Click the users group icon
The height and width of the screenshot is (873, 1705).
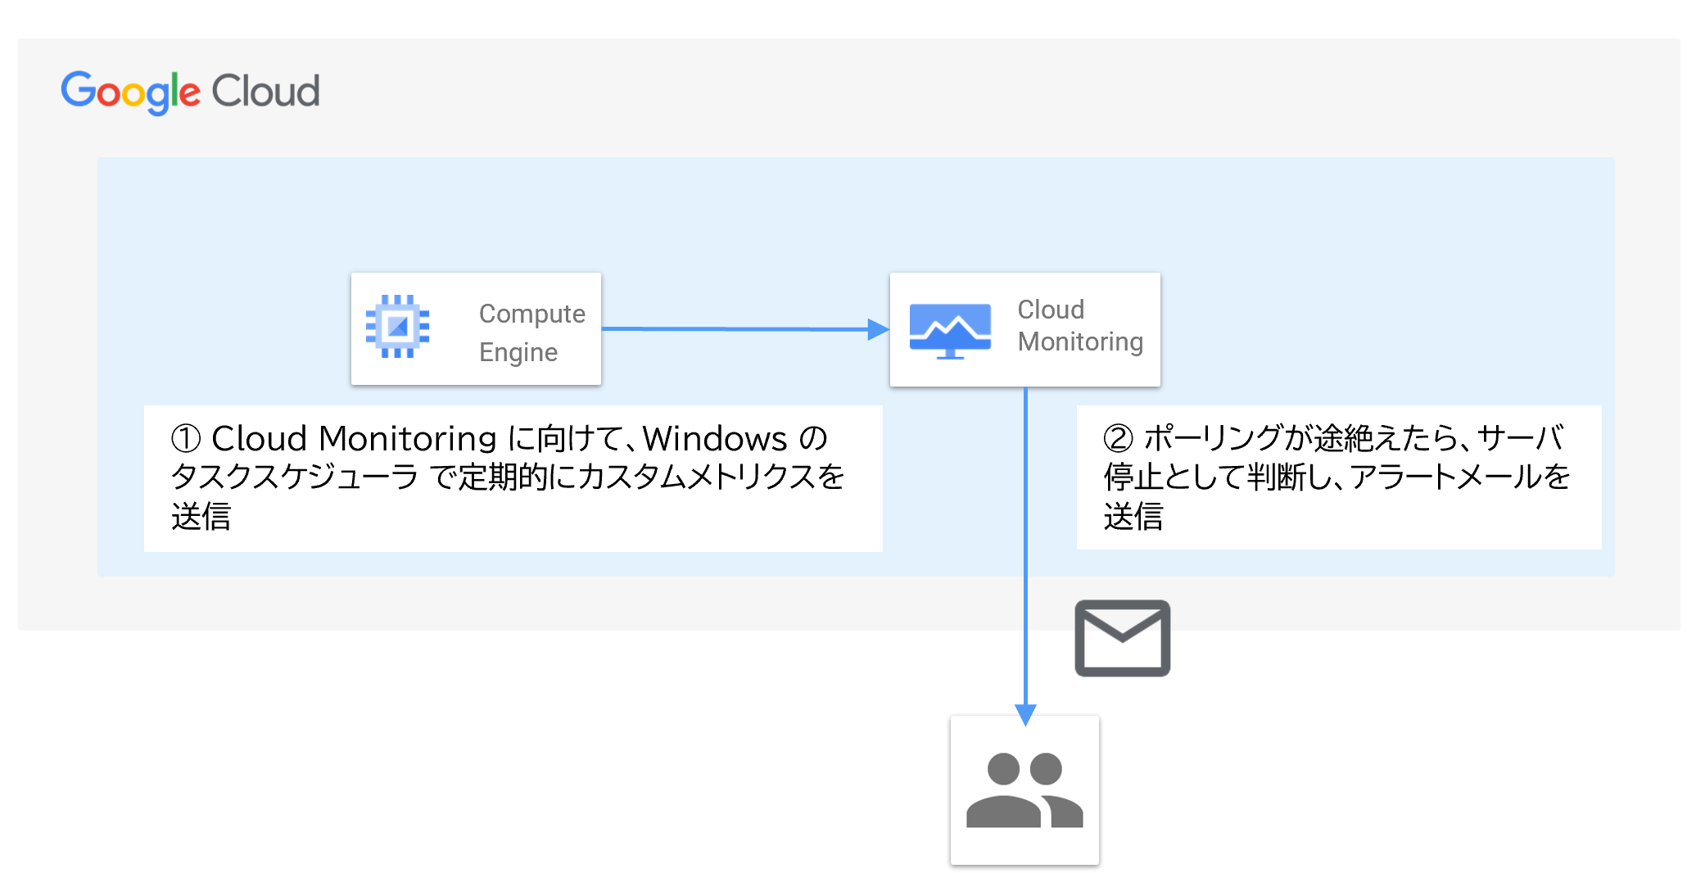click(x=1024, y=790)
